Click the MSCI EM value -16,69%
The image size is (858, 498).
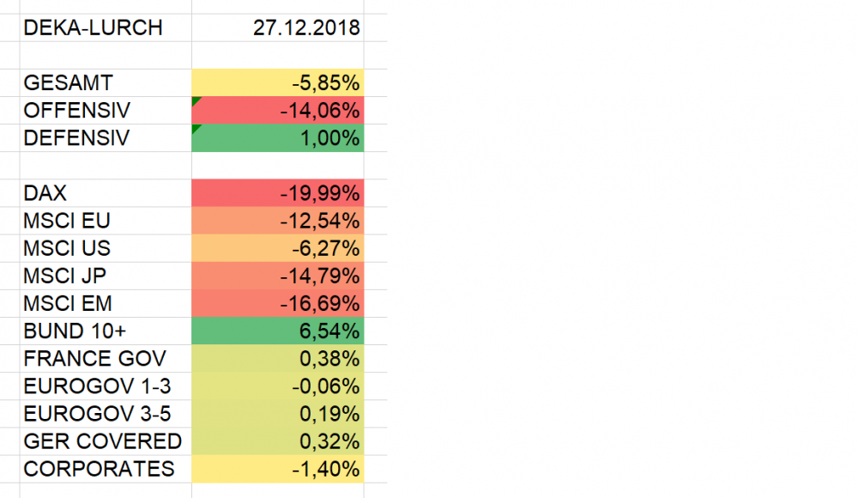pyautogui.click(x=278, y=303)
